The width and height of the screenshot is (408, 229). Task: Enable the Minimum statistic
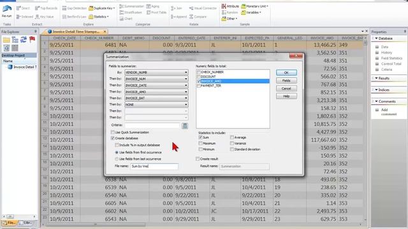click(200, 149)
